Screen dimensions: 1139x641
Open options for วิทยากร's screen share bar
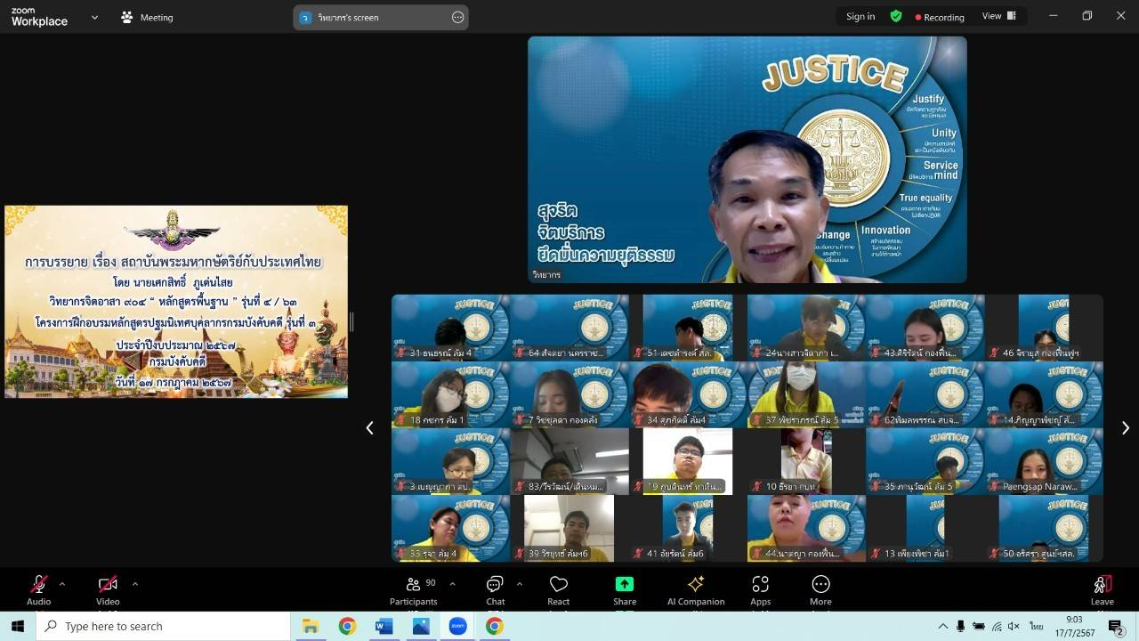coord(457,17)
